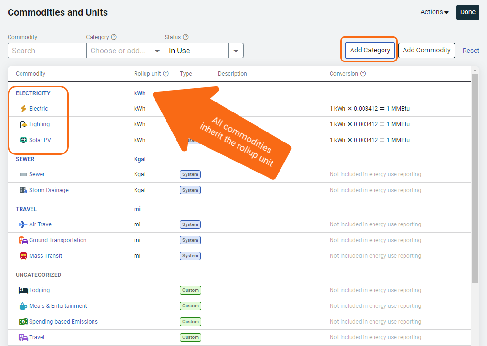
Task: Click the System badge on Air Travel row
Action: [x=190, y=224]
